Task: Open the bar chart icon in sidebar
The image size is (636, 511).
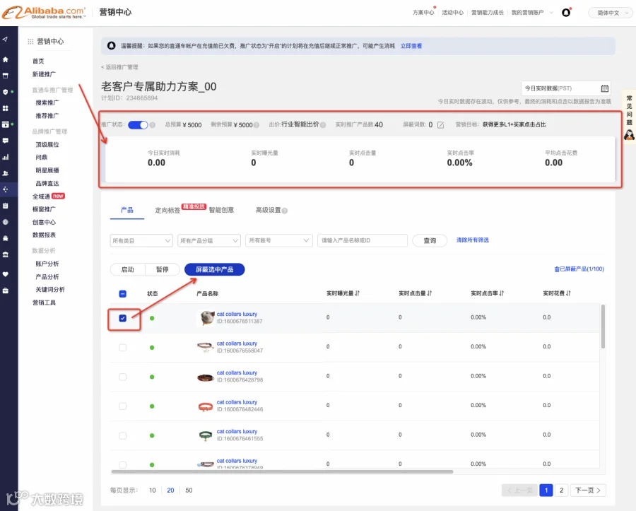Action: pos(5,157)
